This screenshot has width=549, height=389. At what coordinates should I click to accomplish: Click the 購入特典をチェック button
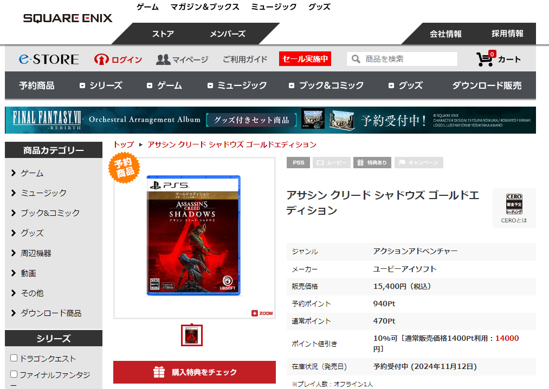point(195,372)
